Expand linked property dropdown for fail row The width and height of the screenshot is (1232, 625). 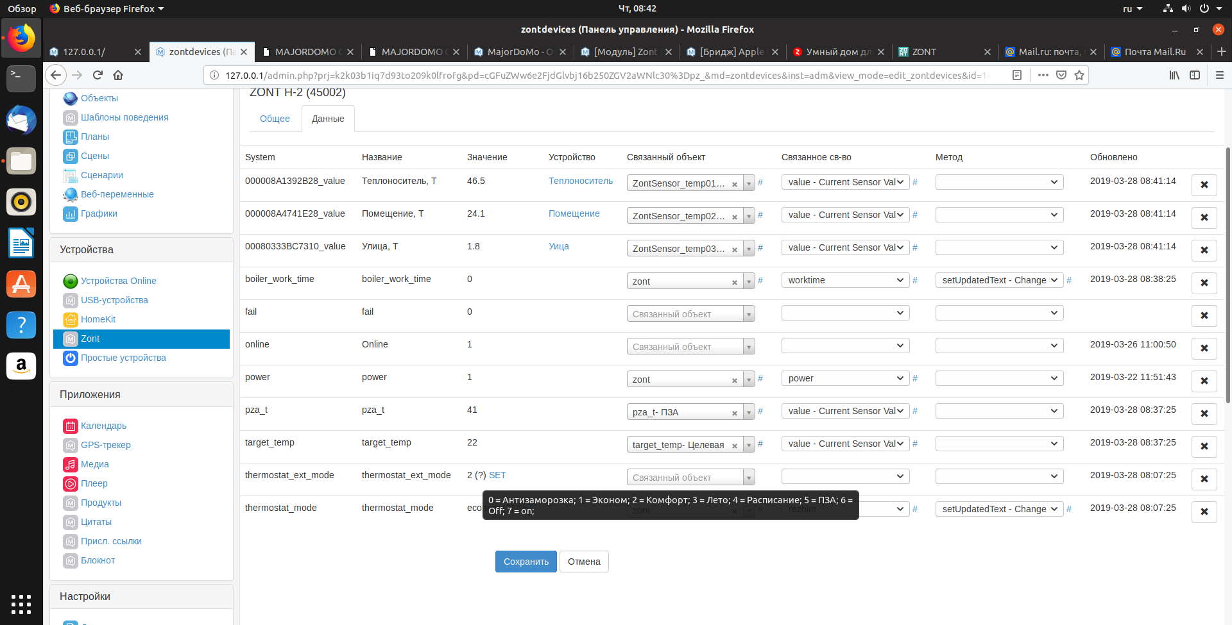(845, 313)
